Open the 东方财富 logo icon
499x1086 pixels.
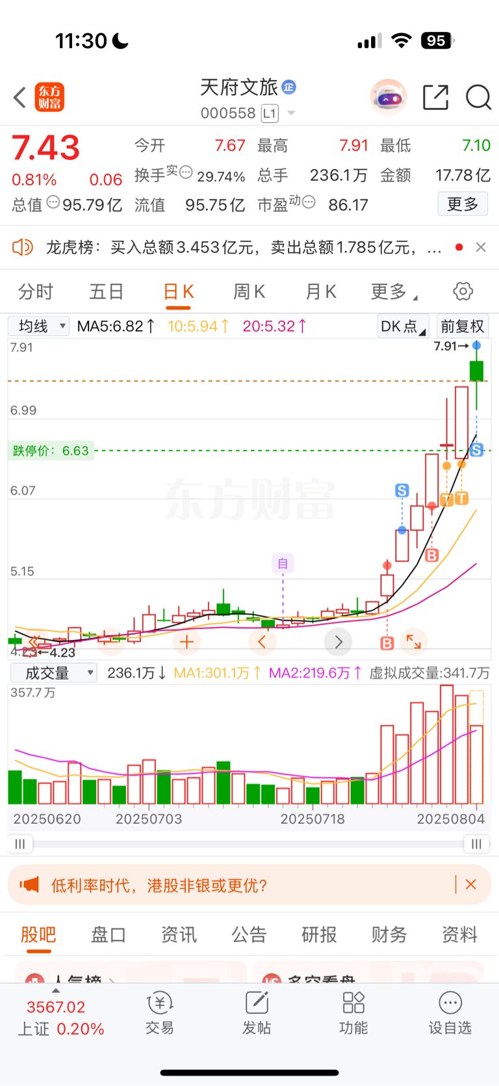[49, 98]
